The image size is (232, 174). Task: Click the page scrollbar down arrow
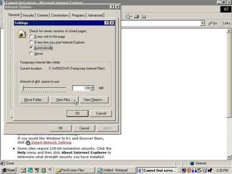coord(229,157)
